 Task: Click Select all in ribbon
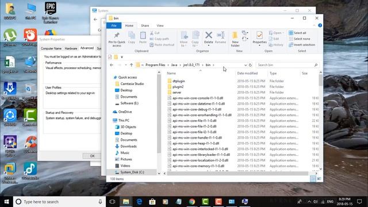click(x=297, y=33)
